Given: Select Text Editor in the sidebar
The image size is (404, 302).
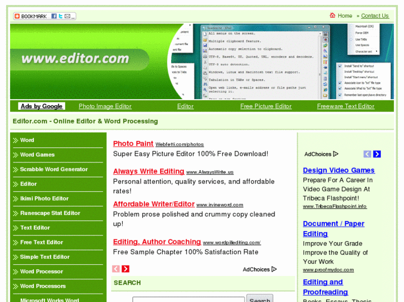Looking at the screenshot, I should 35,228.
